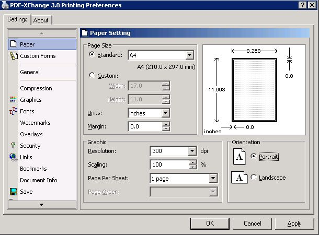Viewport: 319px width, 235px height.
Task: Open Graphics settings page
Action: tap(31, 100)
